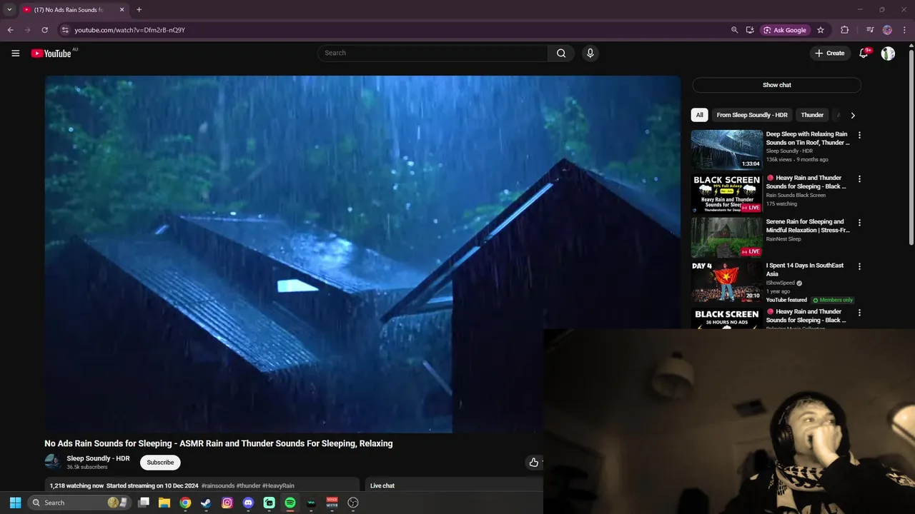Open Chrome extensions puzzle icon

pyautogui.click(x=844, y=30)
